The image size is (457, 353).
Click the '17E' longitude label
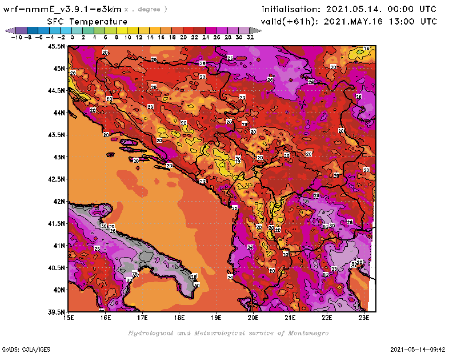coord(142,318)
